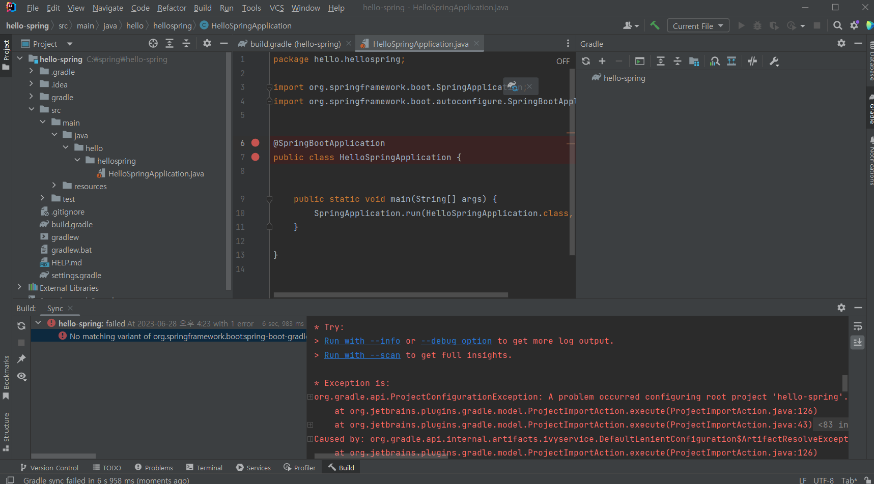Screen dimensions: 874x484
Task: Click the editor horizontal scrollbar
Action: (x=390, y=295)
